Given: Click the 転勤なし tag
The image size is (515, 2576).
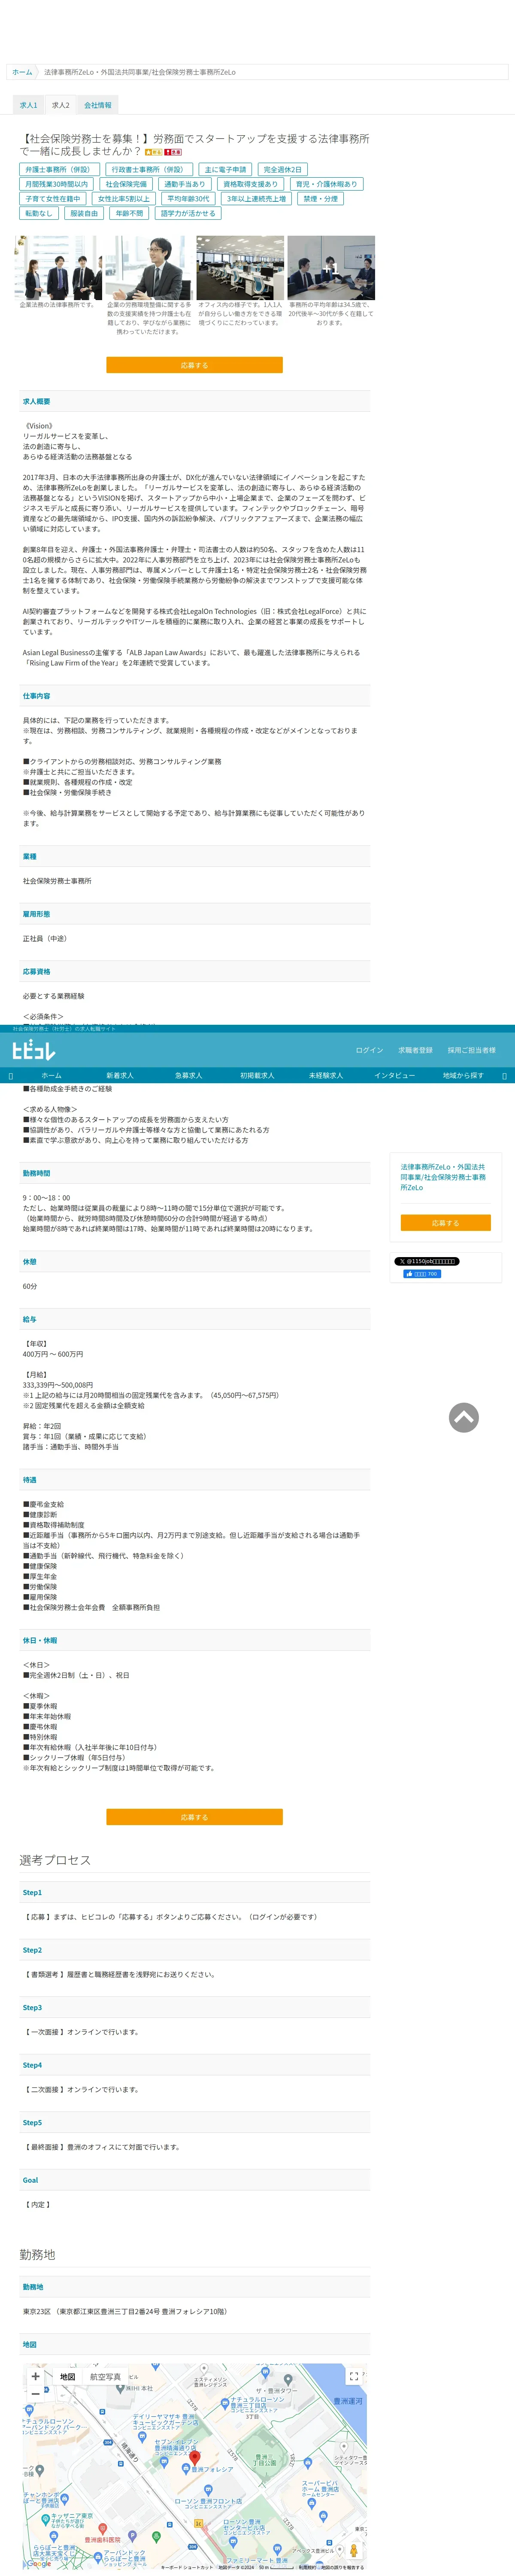Looking at the screenshot, I should coord(39,213).
